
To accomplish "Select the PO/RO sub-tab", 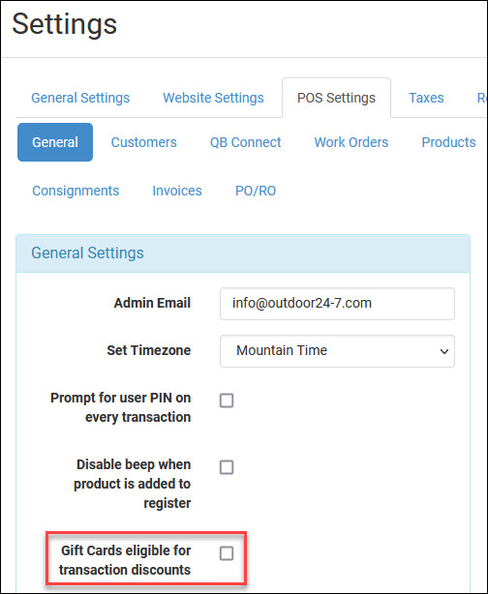I will (x=256, y=191).
